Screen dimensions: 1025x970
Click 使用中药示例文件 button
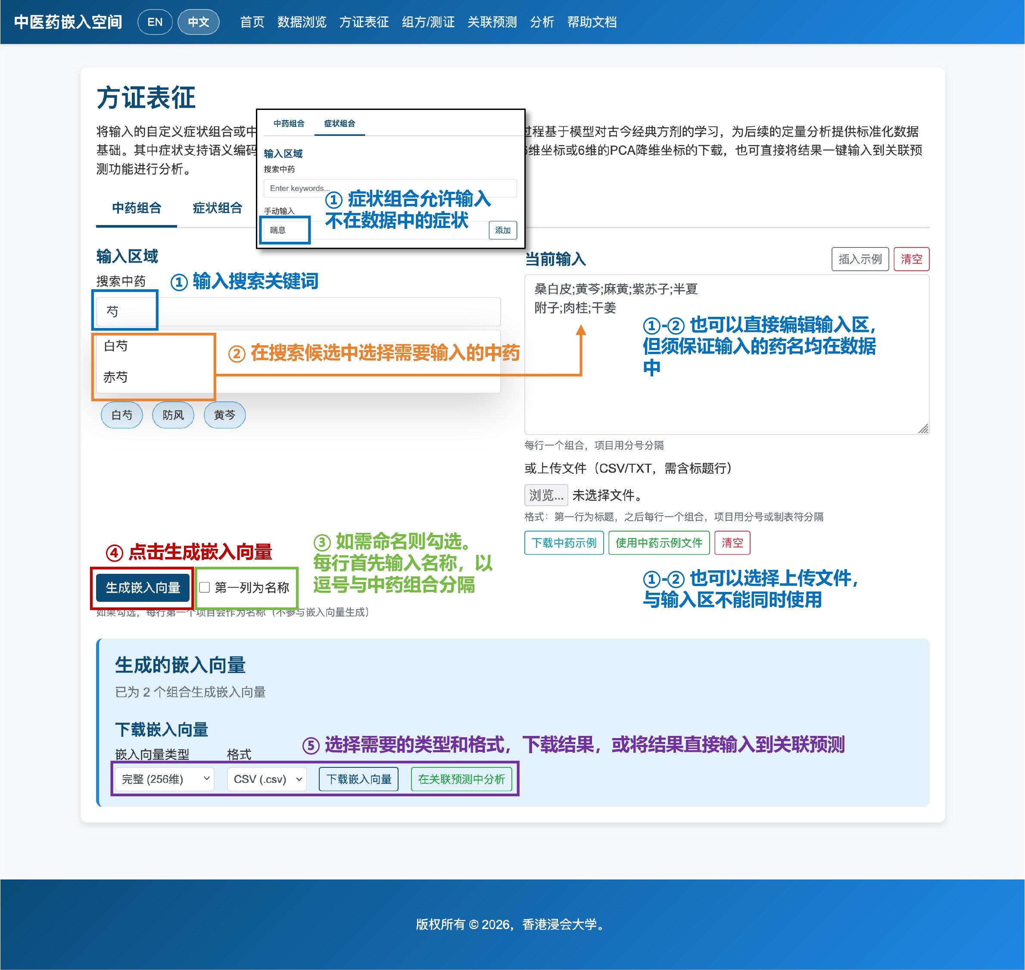click(x=659, y=543)
